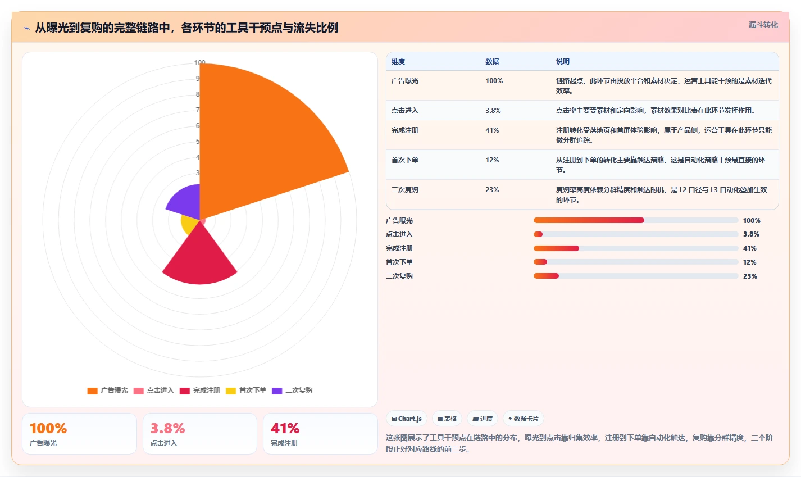Click the Chart.js chip
The width and height of the screenshot is (801, 477).
(407, 419)
